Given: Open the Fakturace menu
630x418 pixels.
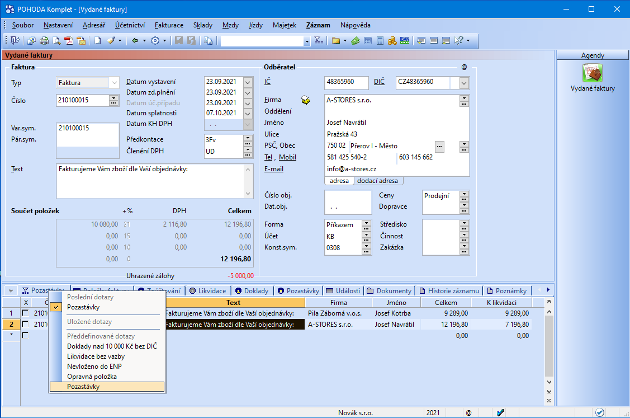Looking at the screenshot, I should pos(169,25).
